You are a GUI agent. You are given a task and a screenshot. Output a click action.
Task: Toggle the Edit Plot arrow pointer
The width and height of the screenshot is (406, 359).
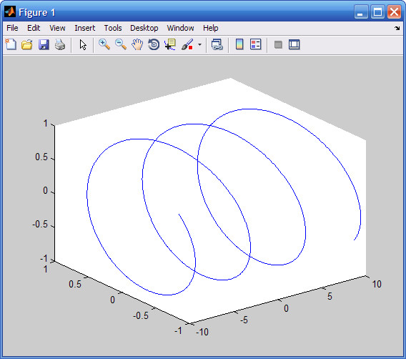tap(83, 44)
